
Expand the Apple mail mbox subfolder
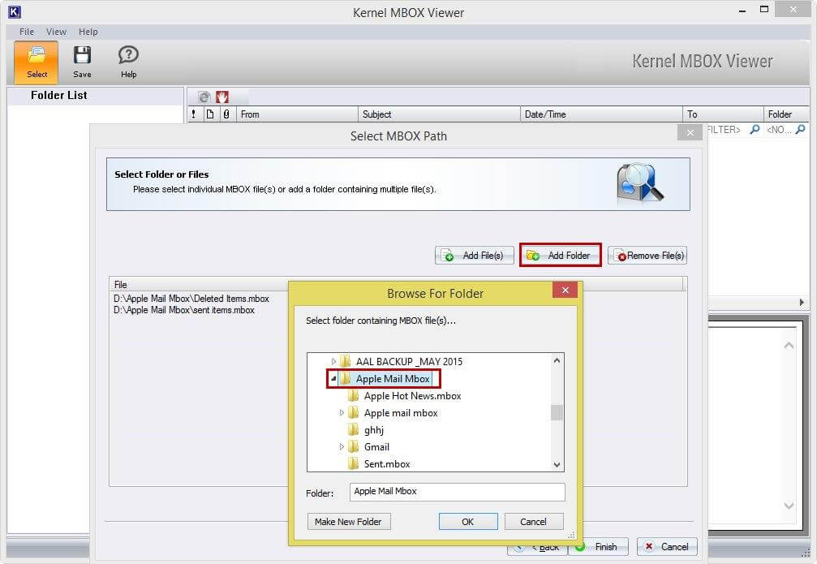(342, 413)
